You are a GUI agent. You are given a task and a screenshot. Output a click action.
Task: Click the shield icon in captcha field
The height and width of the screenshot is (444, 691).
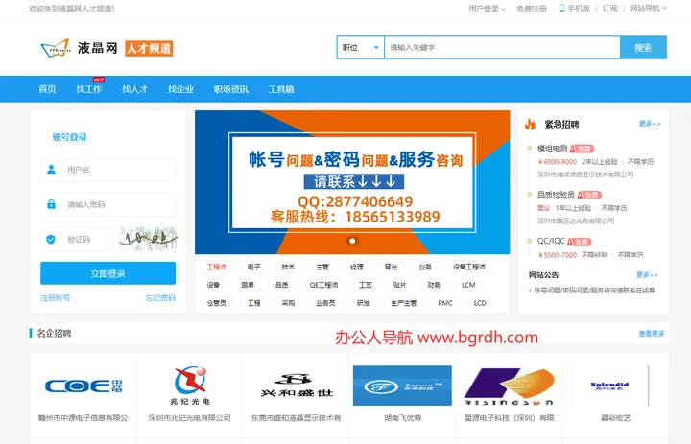click(x=51, y=239)
